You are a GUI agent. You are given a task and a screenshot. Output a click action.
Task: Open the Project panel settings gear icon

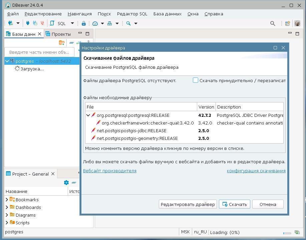click(x=66, y=183)
